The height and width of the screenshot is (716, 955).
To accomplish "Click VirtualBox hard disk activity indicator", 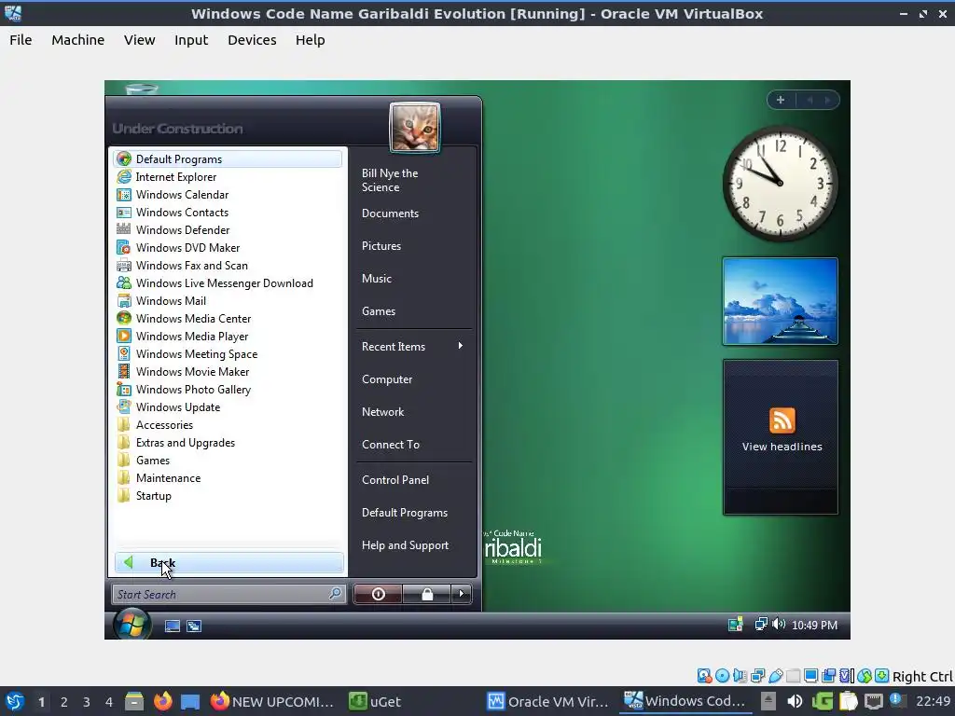I will [705, 676].
